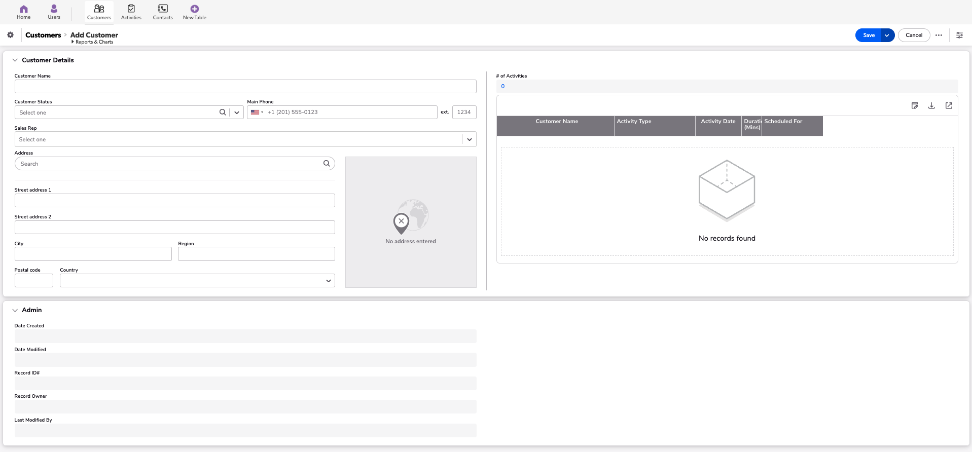Click the Record Owner field
Screen dimensions: 972x452
tap(245, 406)
